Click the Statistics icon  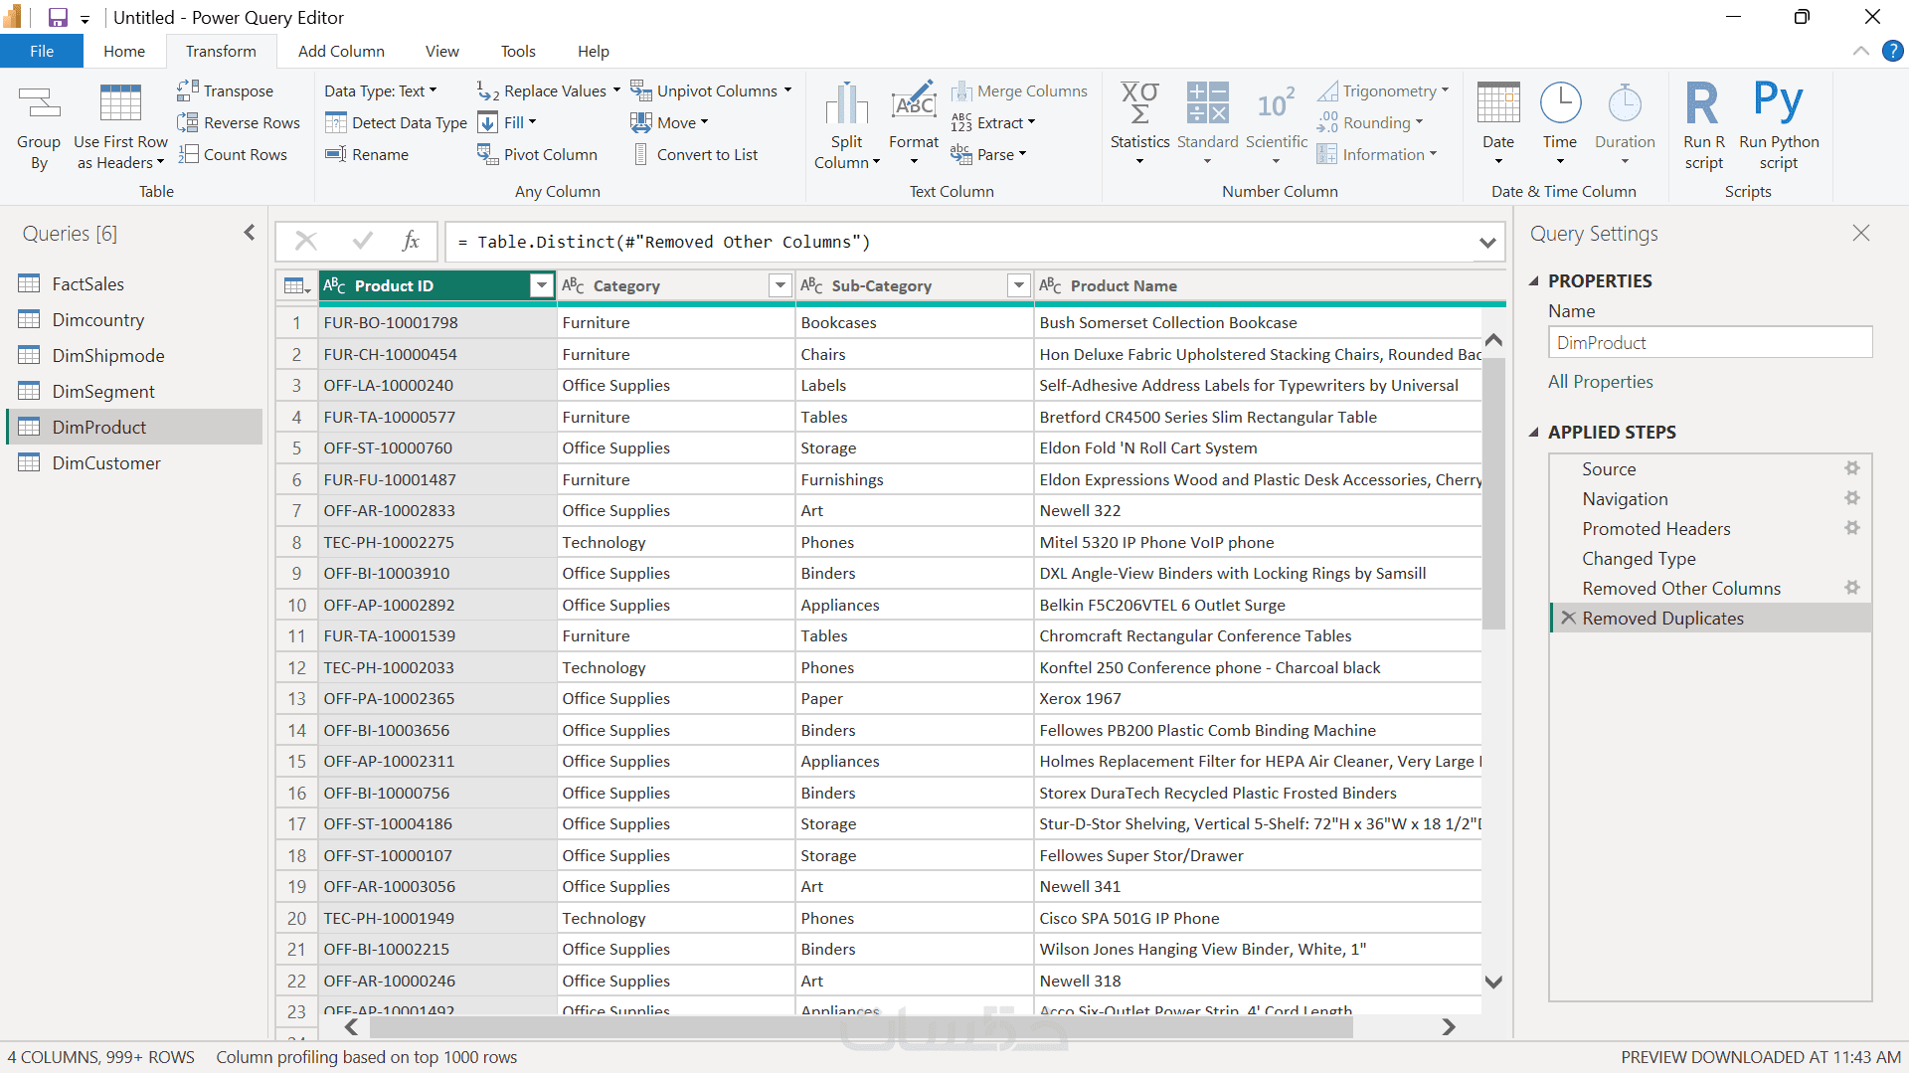tap(1139, 103)
